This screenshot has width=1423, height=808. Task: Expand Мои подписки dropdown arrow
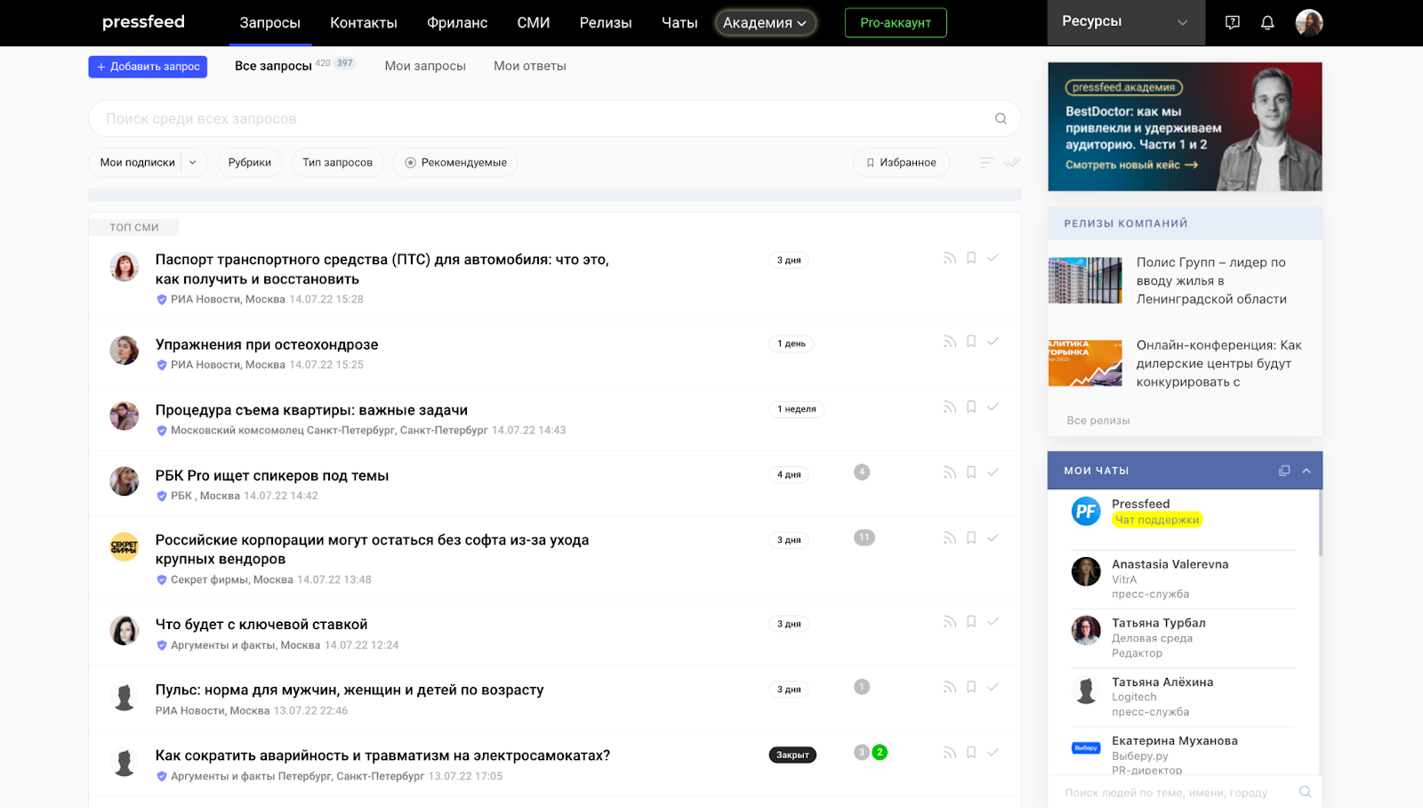(x=193, y=163)
